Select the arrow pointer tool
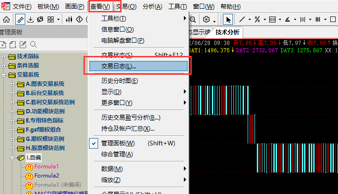 pos(228,19)
